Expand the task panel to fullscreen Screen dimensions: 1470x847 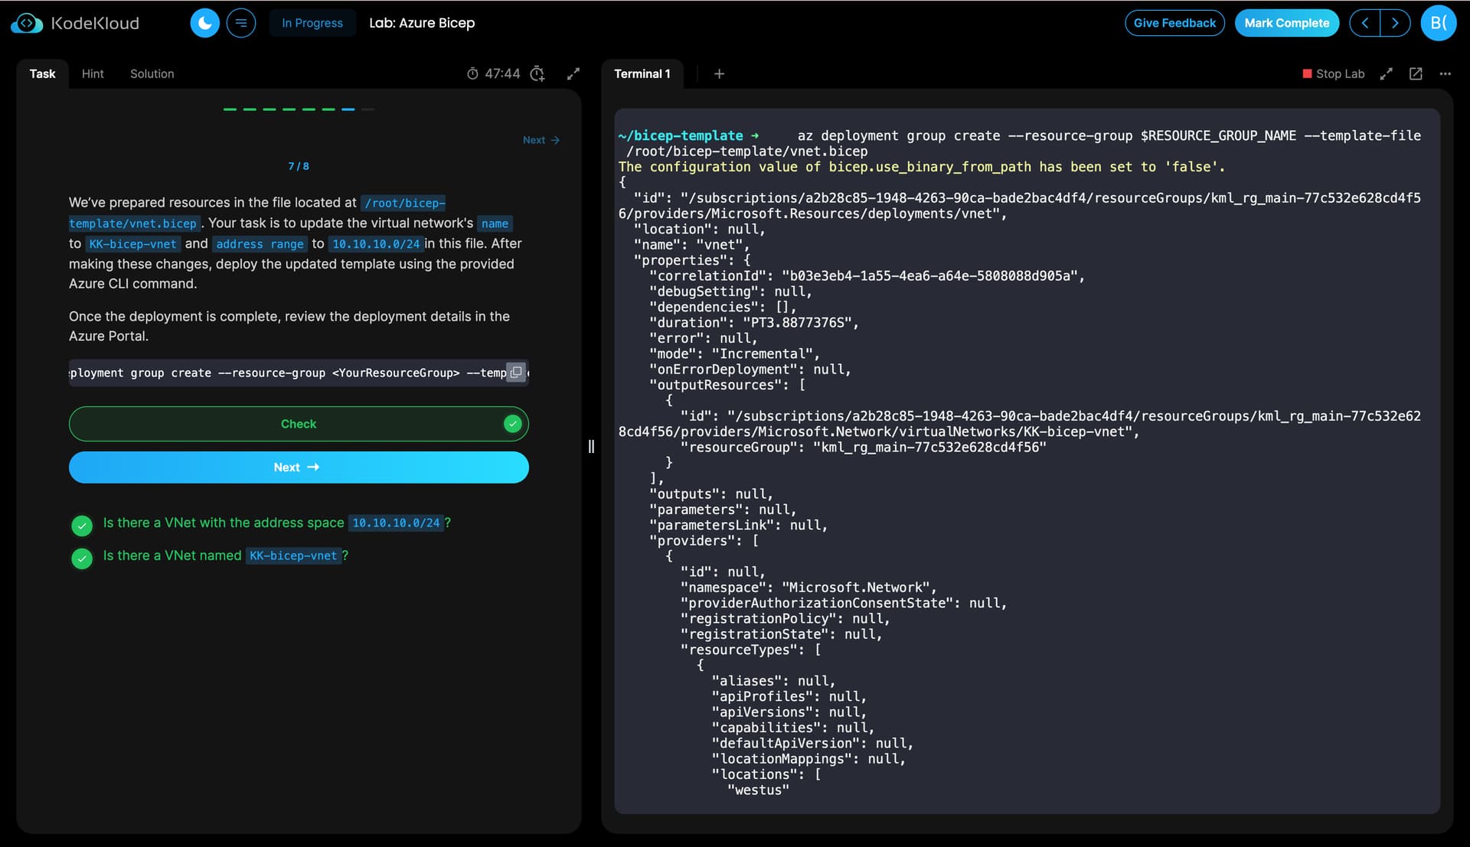tap(573, 73)
